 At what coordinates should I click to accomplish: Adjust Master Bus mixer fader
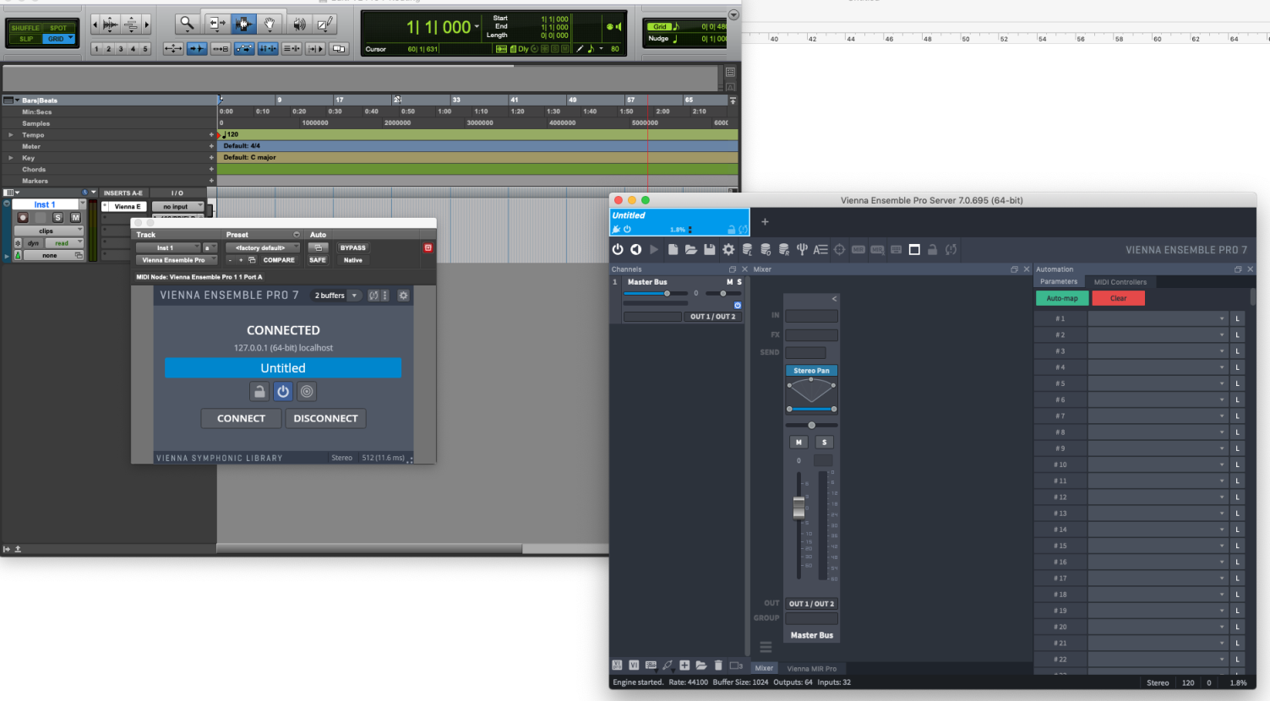tap(799, 508)
